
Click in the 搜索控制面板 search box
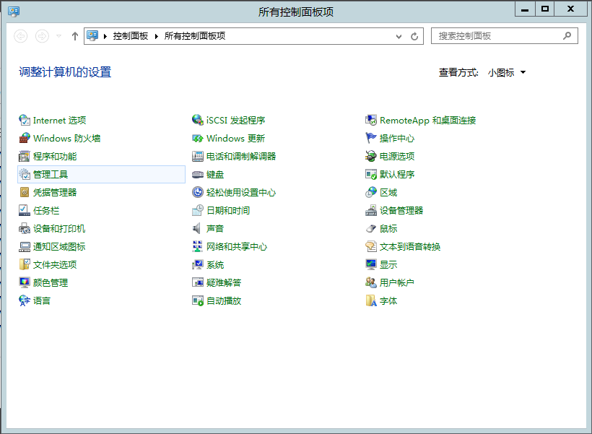coord(505,36)
